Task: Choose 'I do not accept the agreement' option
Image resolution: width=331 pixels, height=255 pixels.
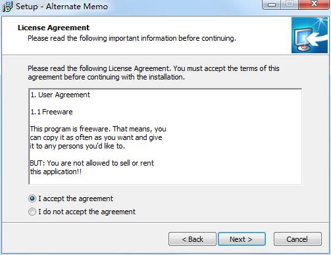Action: coord(32,212)
